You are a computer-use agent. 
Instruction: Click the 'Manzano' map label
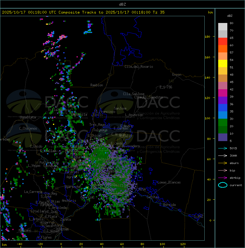pyautogui.click(x=25, y=230)
